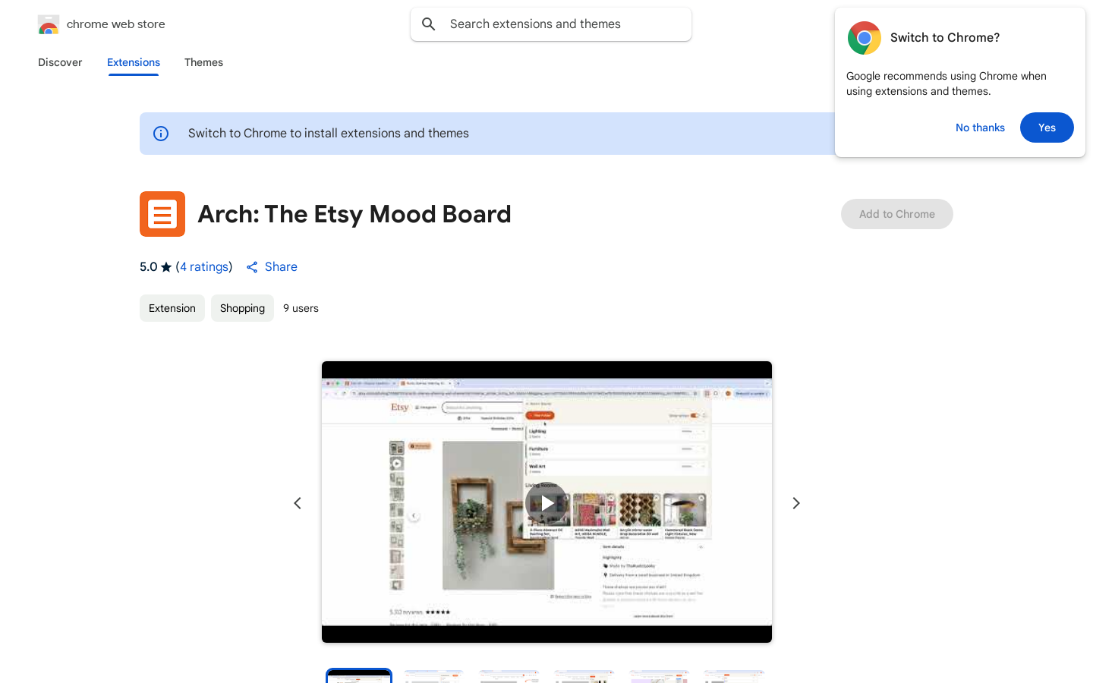Viewport: 1093px width, 683px height.
Task: Open the Discover tab
Action: coord(60,62)
